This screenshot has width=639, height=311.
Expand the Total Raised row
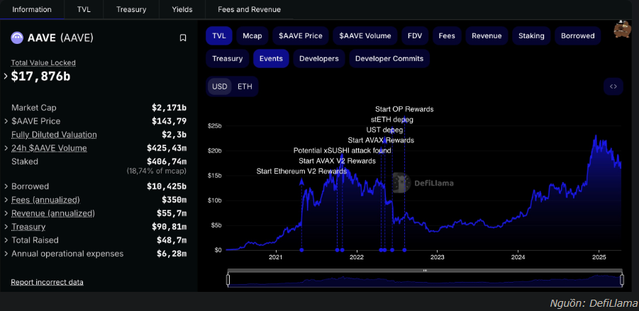[x=6, y=240]
